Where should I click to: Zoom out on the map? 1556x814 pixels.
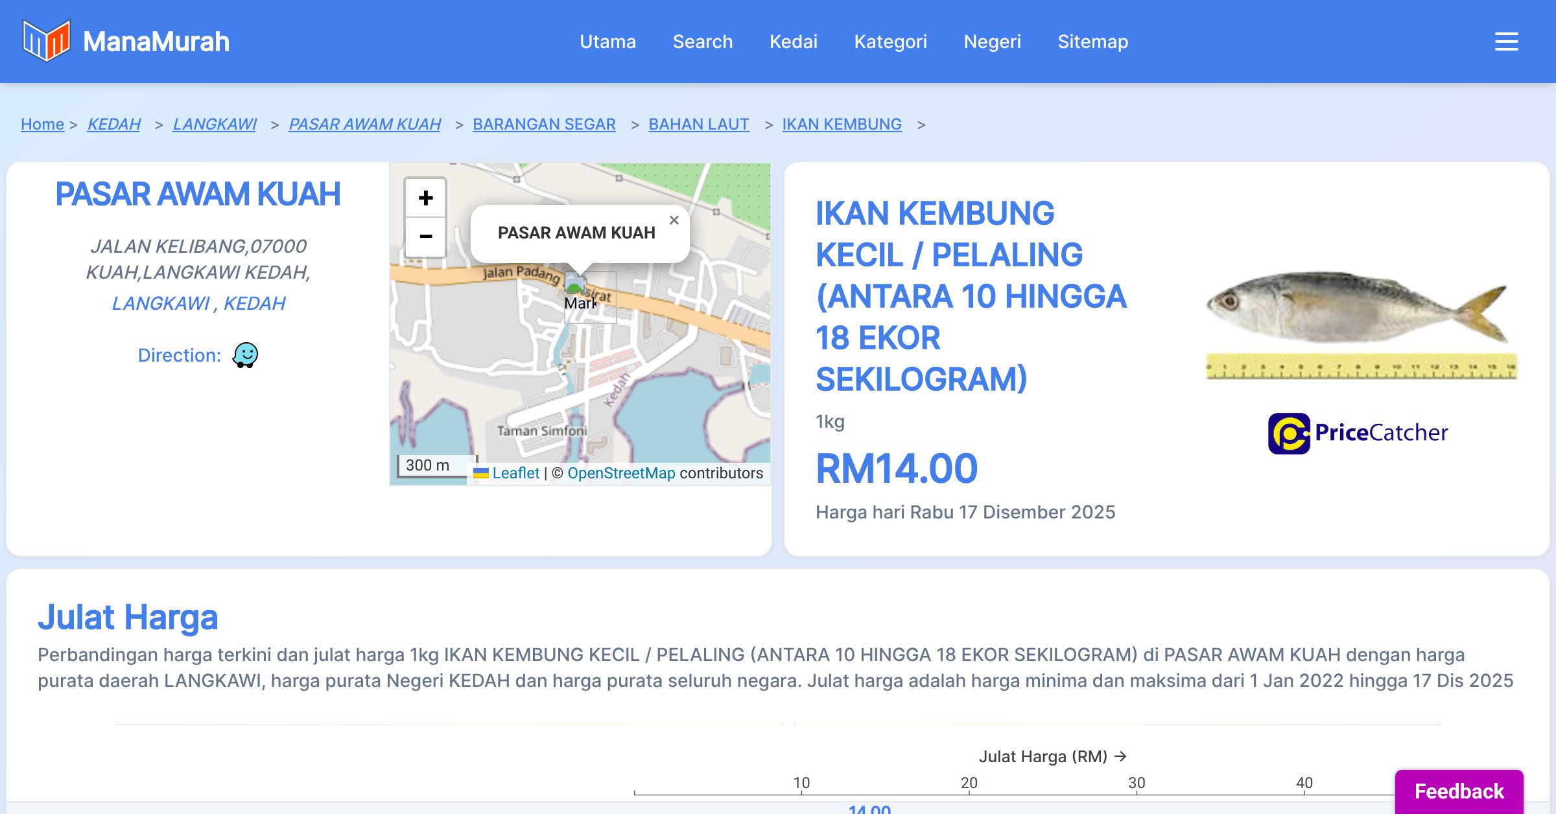(x=425, y=237)
